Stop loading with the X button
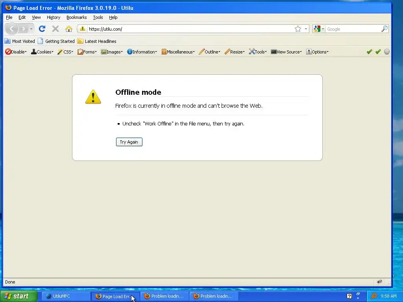 [55, 29]
